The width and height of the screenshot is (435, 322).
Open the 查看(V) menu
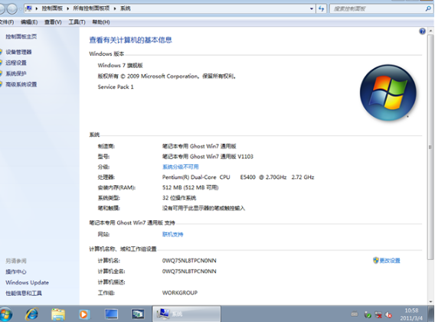pos(53,22)
